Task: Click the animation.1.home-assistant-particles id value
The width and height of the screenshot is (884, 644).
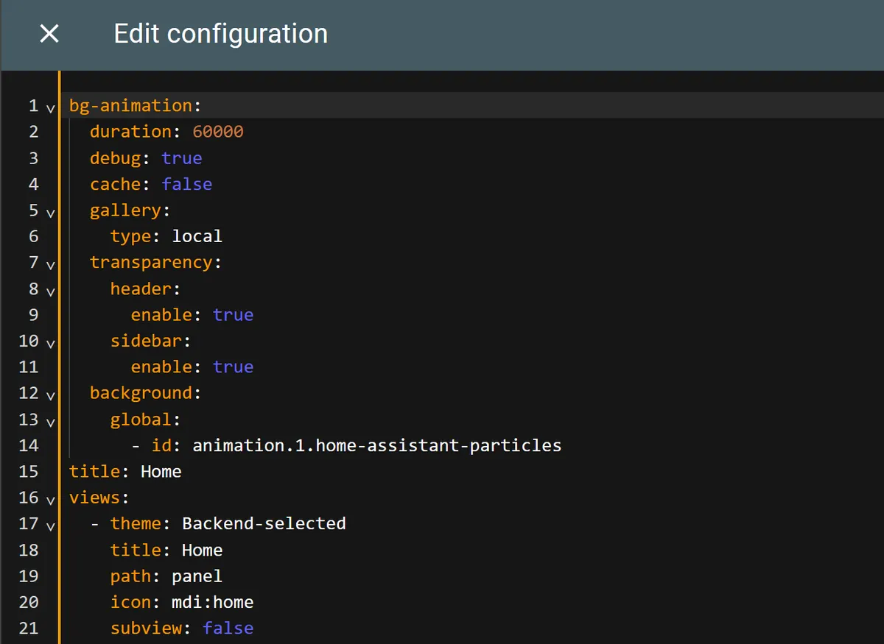Action: (377, 445)
